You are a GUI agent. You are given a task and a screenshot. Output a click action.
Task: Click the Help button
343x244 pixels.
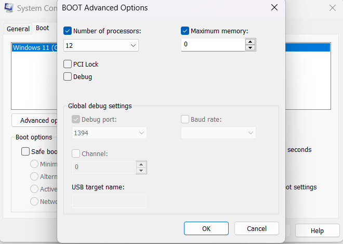point(317,230)
